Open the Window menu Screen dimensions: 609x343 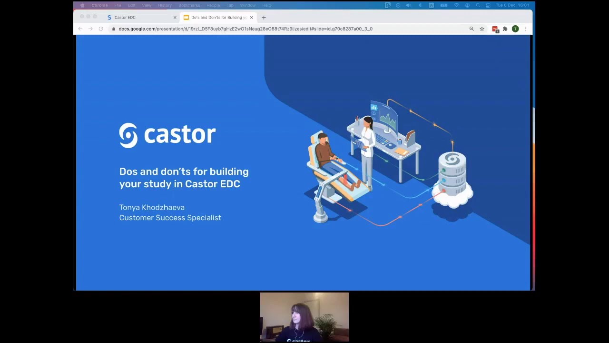(x=247, y=5)
